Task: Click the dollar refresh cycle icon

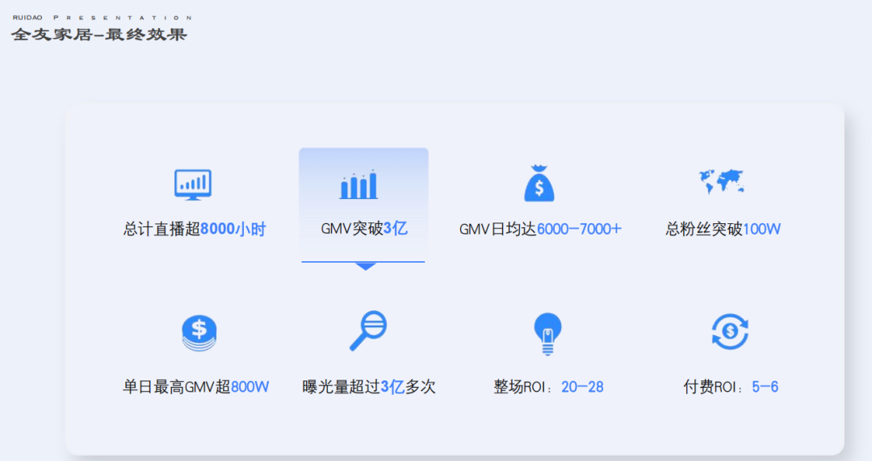Action: point(730,331)
